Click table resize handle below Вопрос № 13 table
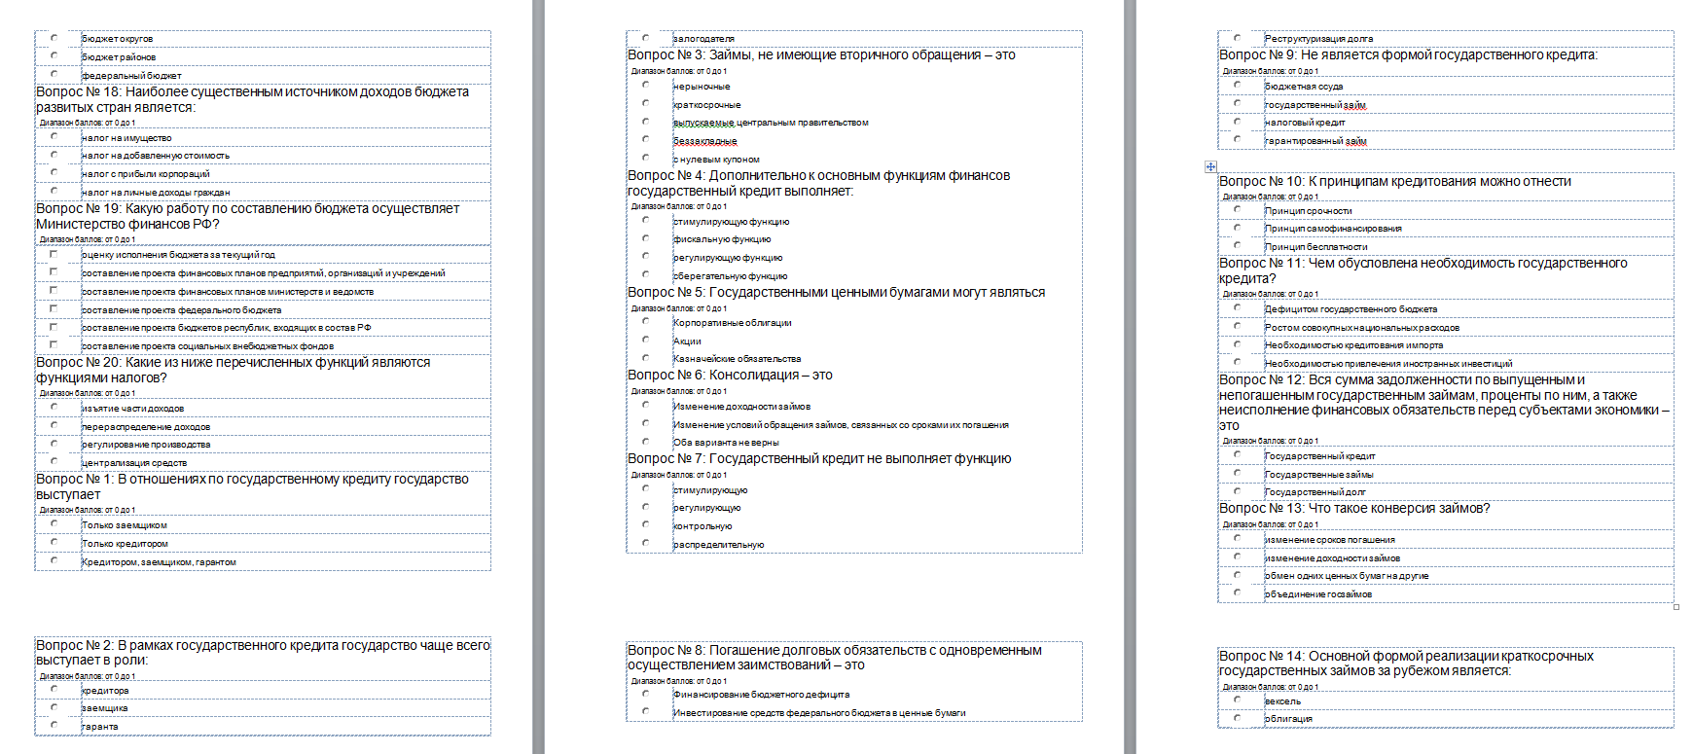Image resolution: width=1693 pixels, height=754 pixels. point(1675,607)
